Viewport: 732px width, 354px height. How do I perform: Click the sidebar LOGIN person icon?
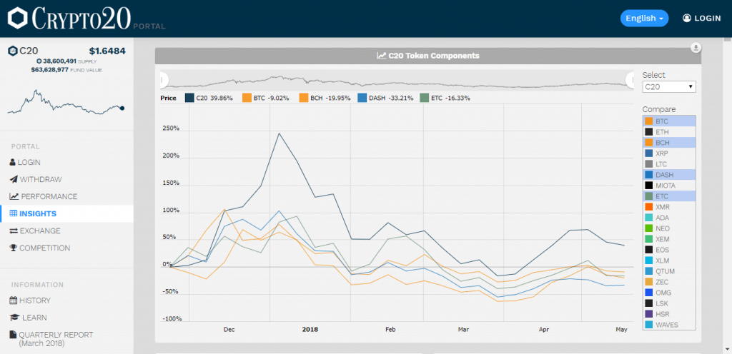pyautogui.click(x=13, y=162)
